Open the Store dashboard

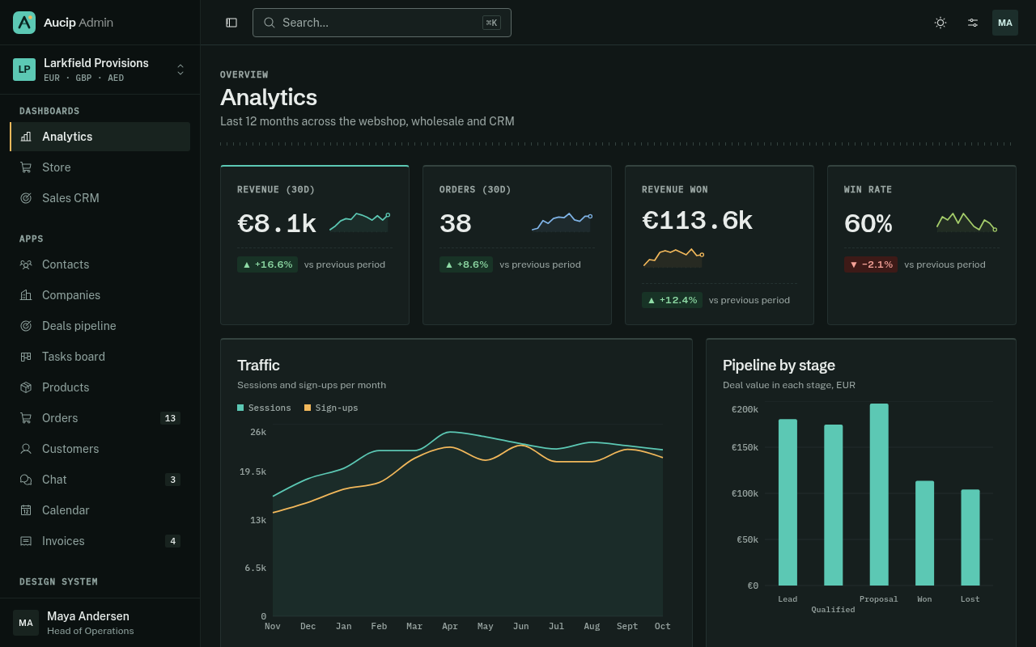100,167
